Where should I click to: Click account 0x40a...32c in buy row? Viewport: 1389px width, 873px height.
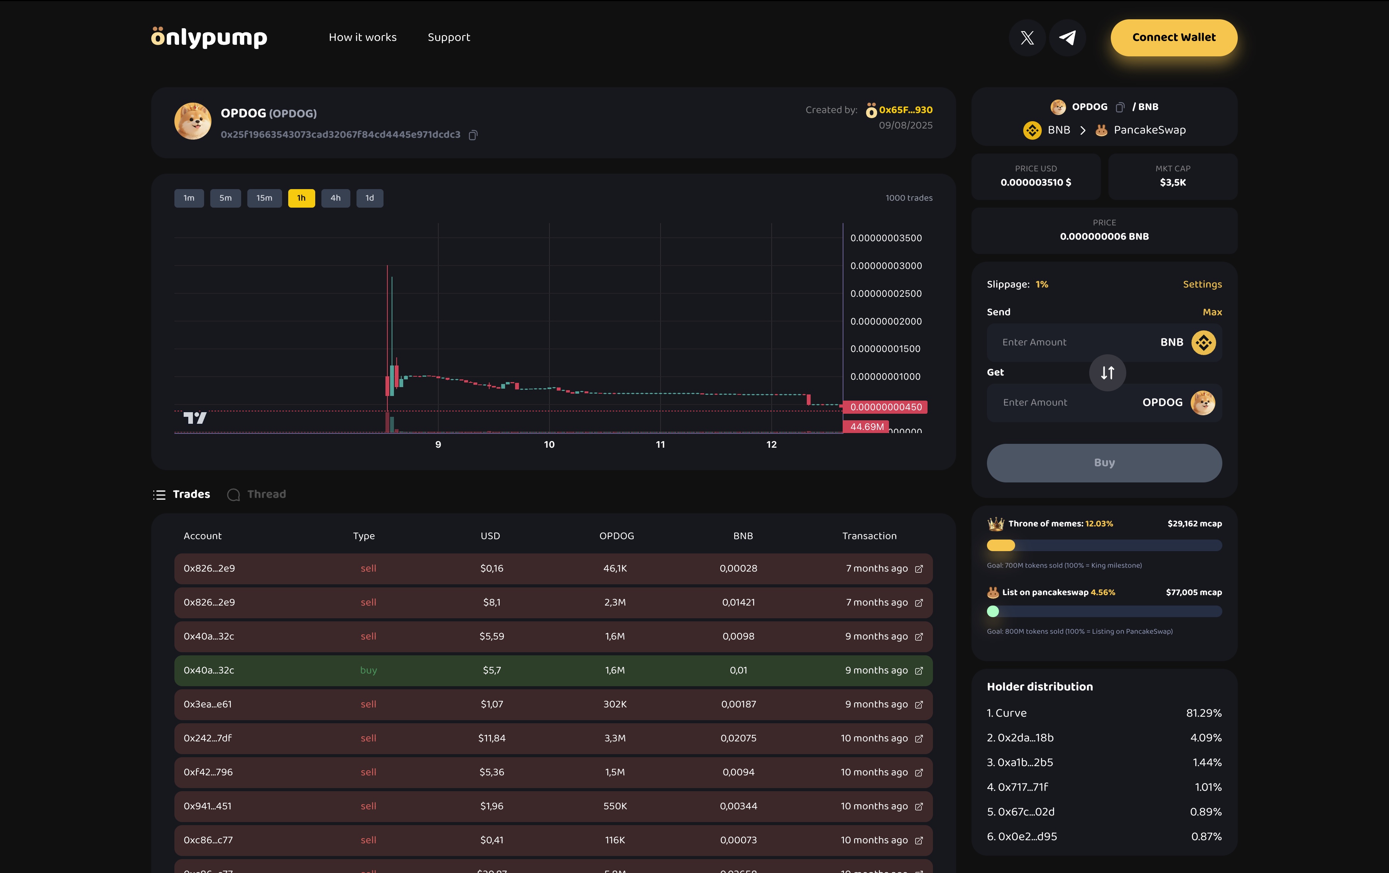(209, 670)
